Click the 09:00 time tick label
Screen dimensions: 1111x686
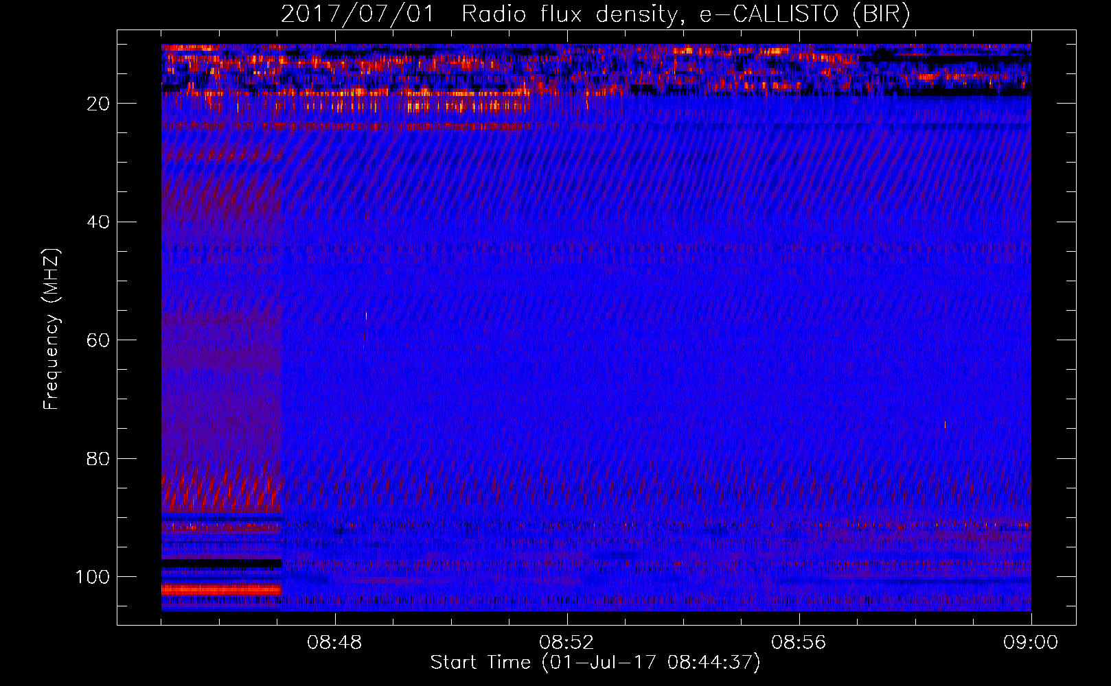pyautogui.click(x=1031, y=643)
